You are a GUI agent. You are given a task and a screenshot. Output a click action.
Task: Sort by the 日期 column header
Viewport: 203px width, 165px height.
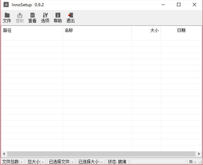click(x=181, y=30)
